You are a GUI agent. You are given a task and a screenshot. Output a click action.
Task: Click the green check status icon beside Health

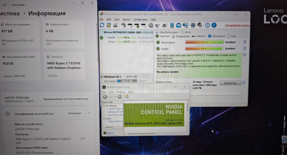coord(101,38)
